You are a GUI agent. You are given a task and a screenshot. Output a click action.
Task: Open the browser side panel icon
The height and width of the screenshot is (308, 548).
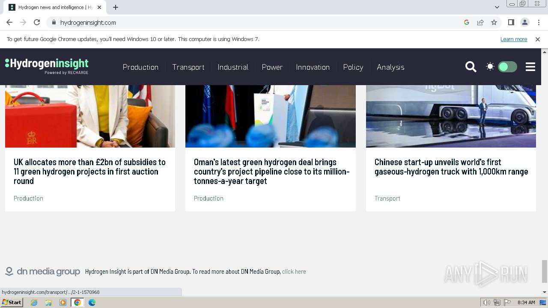[x=511, y=22]
